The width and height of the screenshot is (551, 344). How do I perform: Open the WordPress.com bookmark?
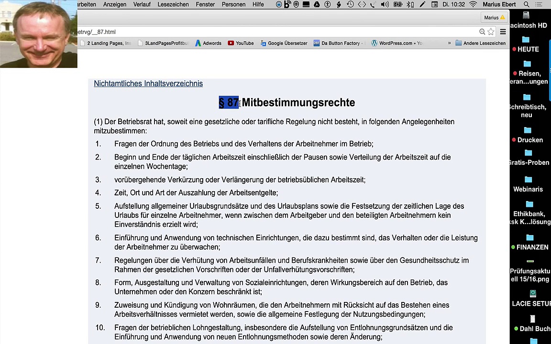click(x=397, y=43)
